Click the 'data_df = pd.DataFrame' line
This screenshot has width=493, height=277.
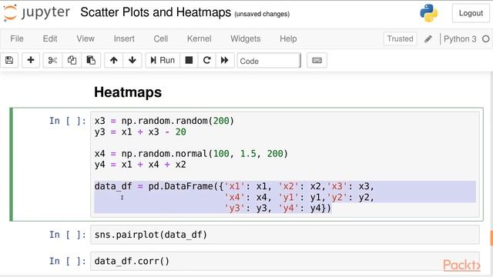234,186
